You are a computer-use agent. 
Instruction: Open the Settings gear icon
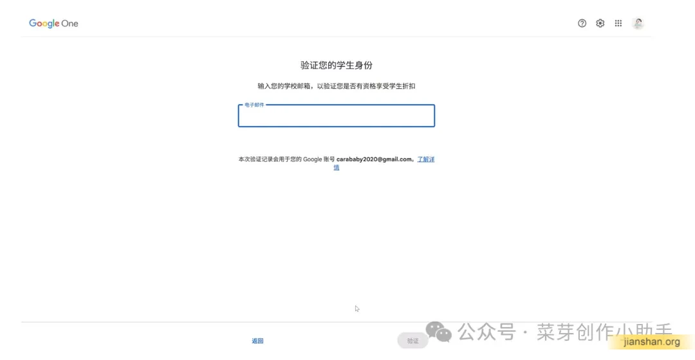click(x=600, y=24)
